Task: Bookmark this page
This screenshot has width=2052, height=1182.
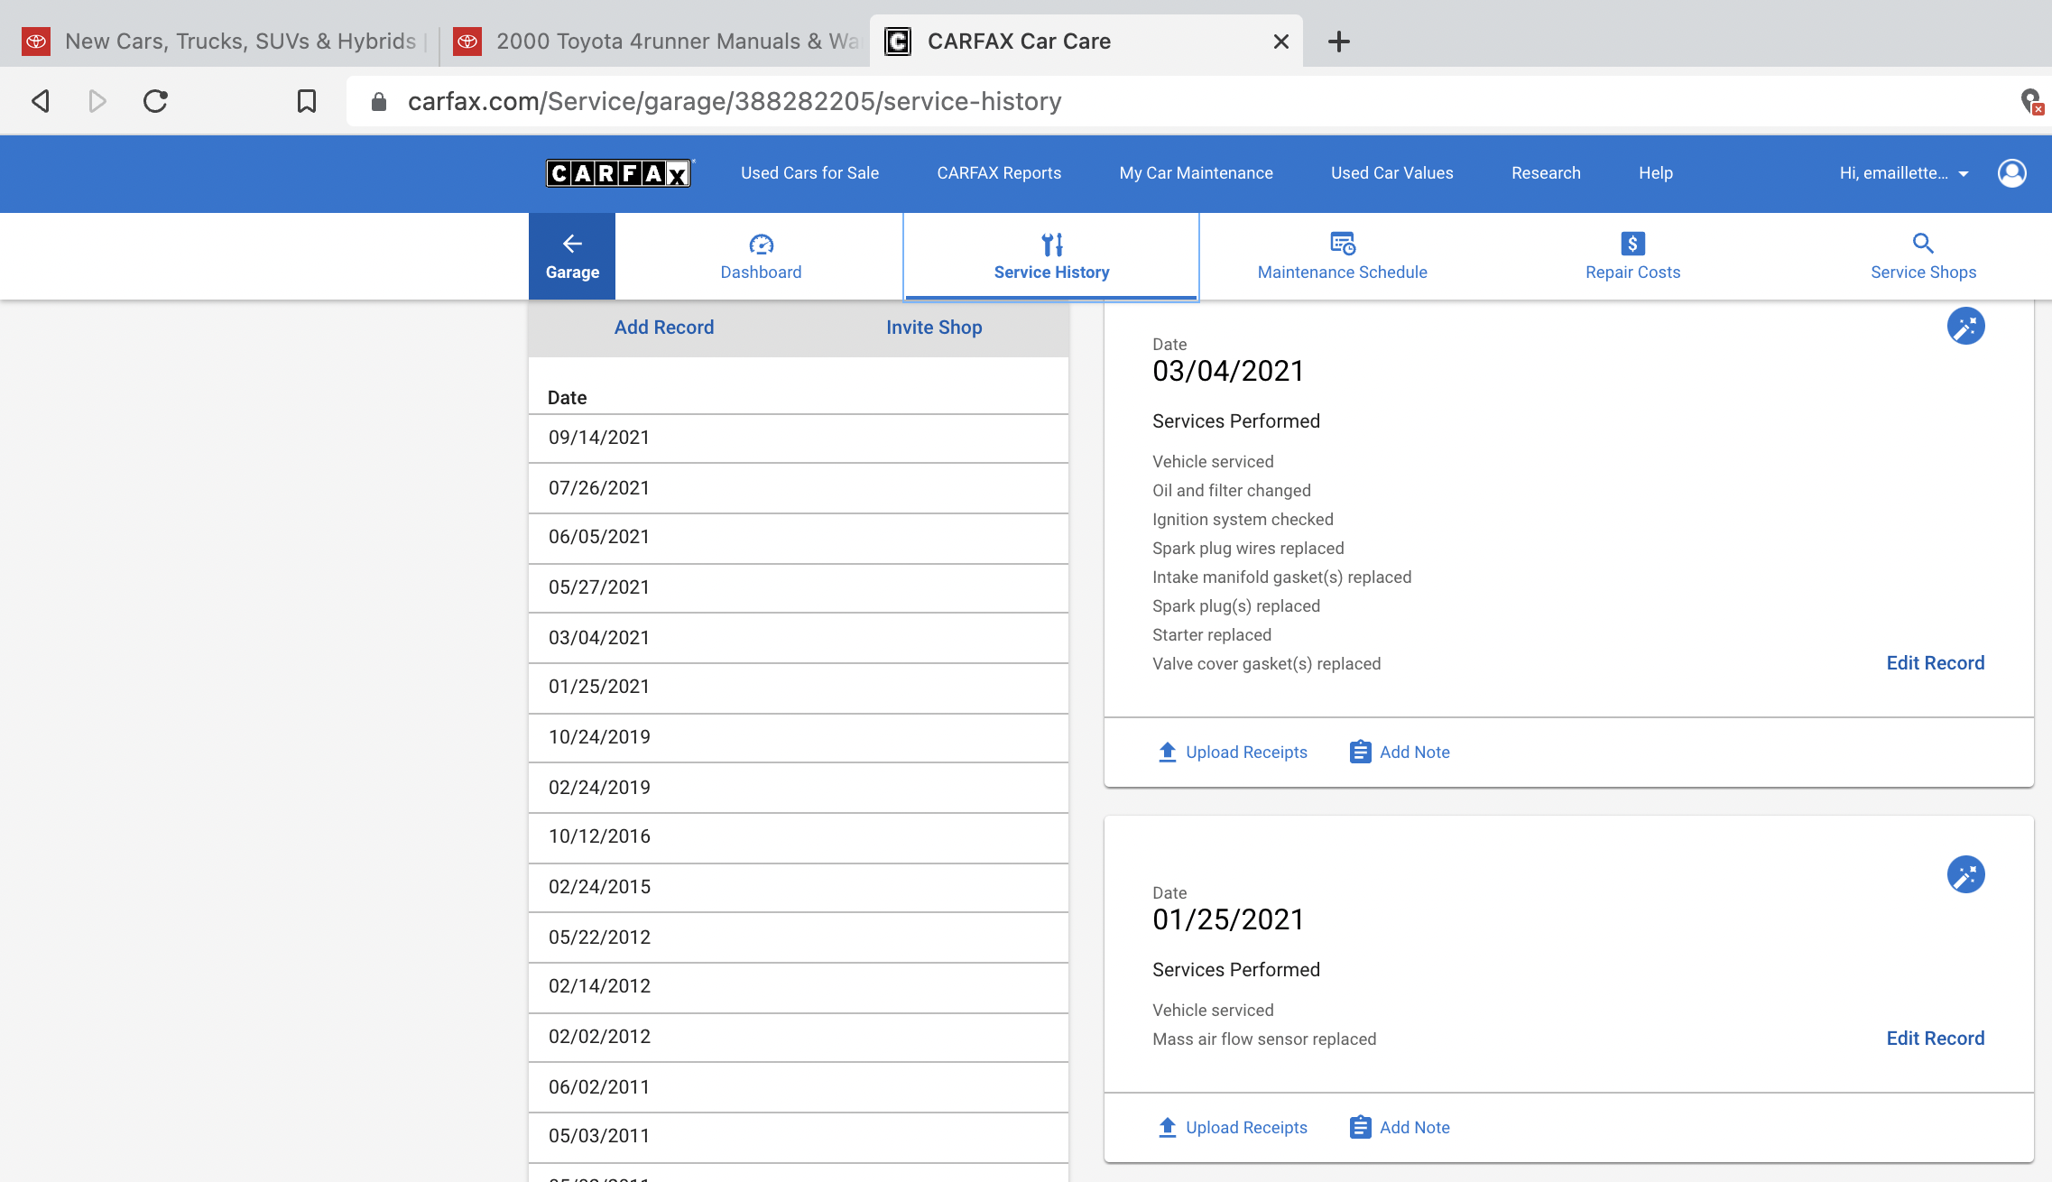Action: tap(307, 100)
